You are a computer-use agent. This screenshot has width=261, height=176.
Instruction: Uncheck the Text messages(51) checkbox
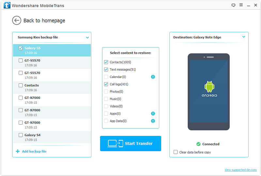106,69
